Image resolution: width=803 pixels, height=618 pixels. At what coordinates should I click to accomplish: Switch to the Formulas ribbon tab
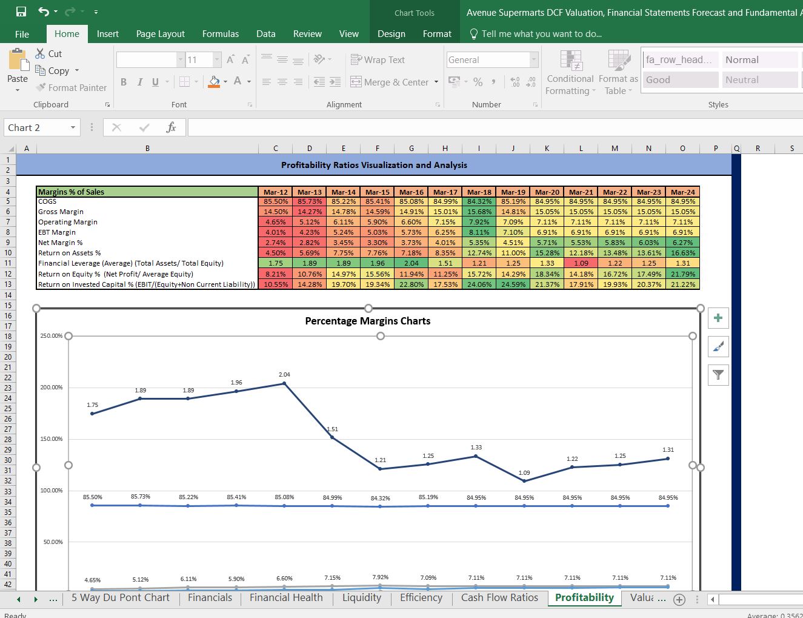(221, 34)
